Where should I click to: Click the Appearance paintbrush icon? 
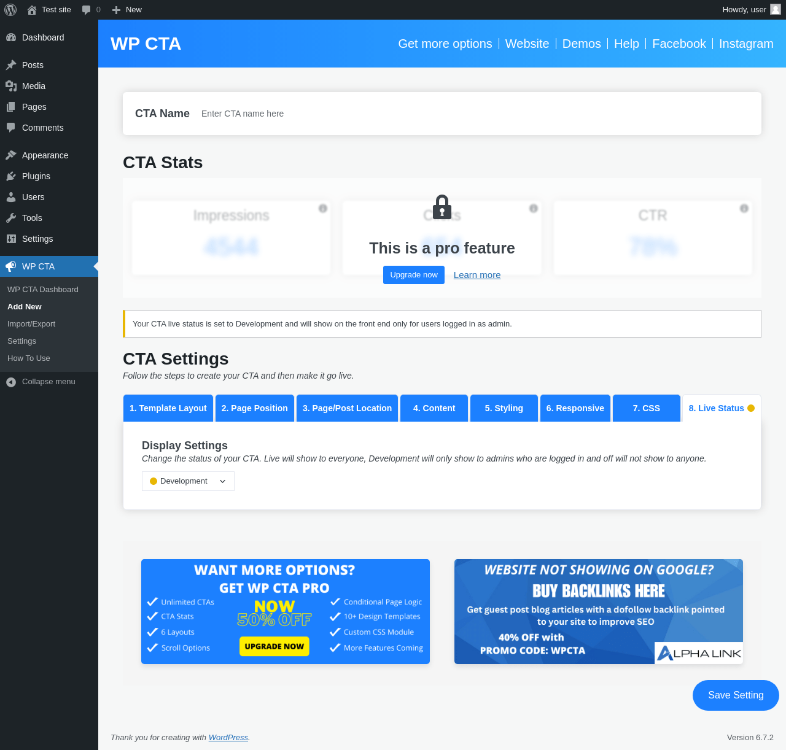click(x=11, y=155)
